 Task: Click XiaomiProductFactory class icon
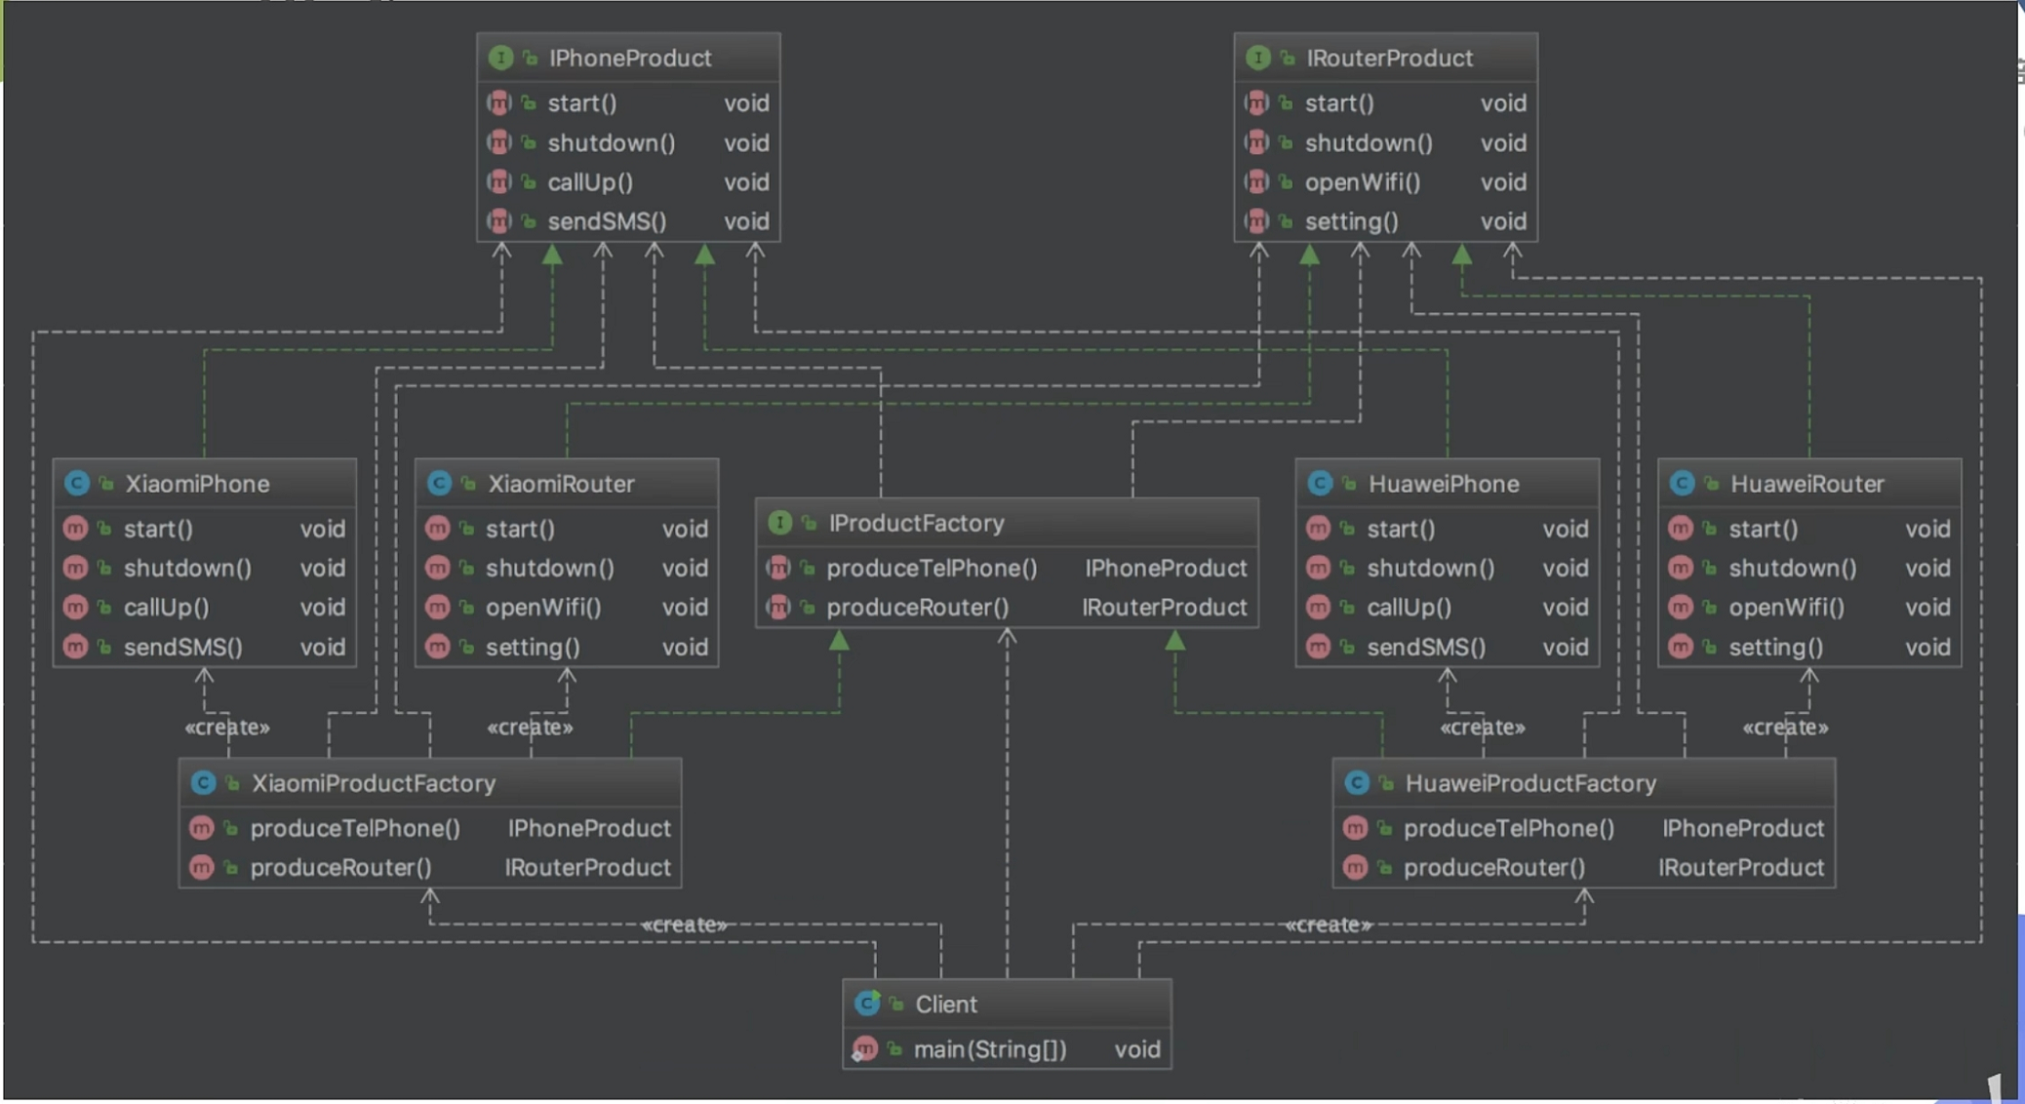pos(203,783)
